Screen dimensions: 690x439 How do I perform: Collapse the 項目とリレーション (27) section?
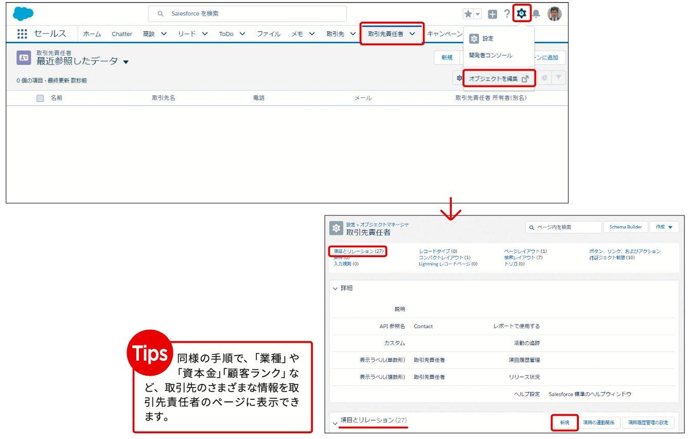click(335, 423)
